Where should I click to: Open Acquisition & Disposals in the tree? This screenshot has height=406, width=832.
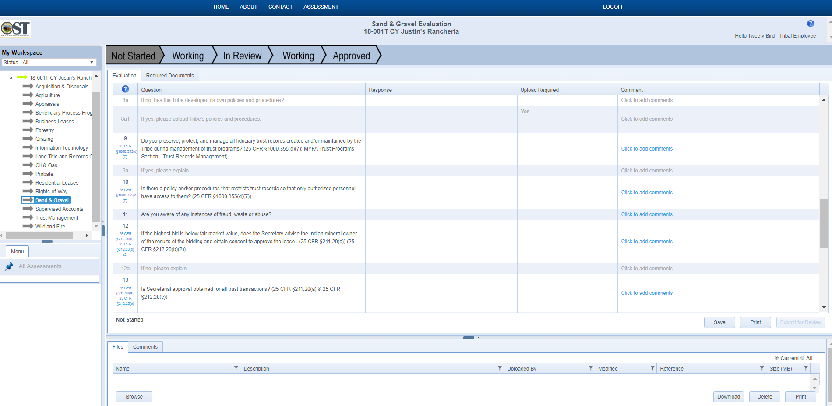(62, 87)
